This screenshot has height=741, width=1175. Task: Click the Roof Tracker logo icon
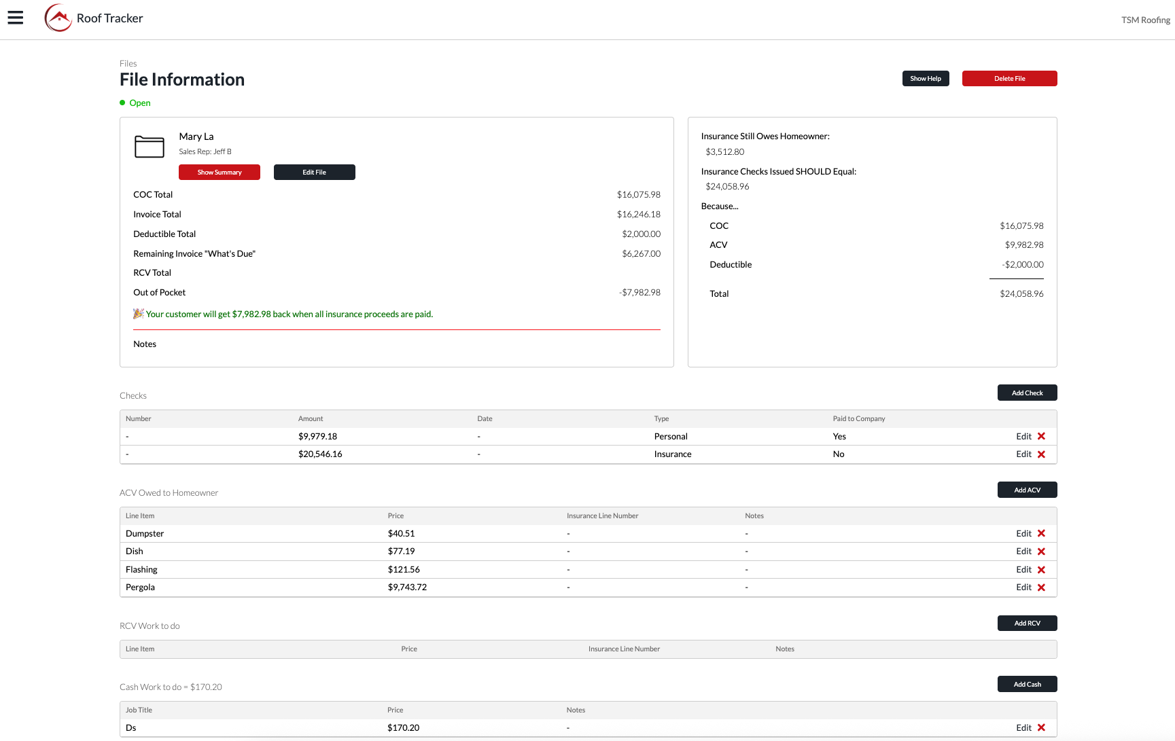pos(58,18)
